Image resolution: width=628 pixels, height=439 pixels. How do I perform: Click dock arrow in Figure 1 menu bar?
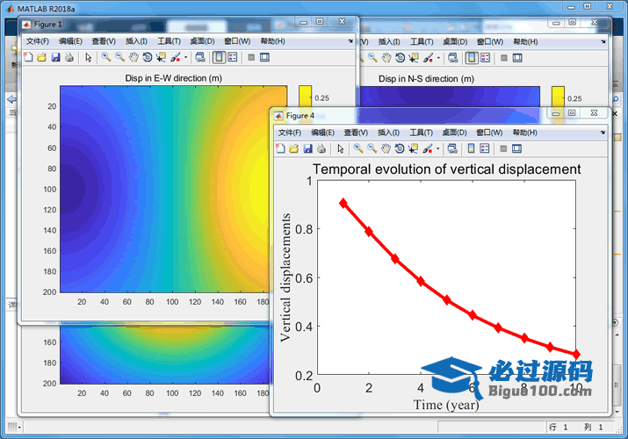point(350,41)
